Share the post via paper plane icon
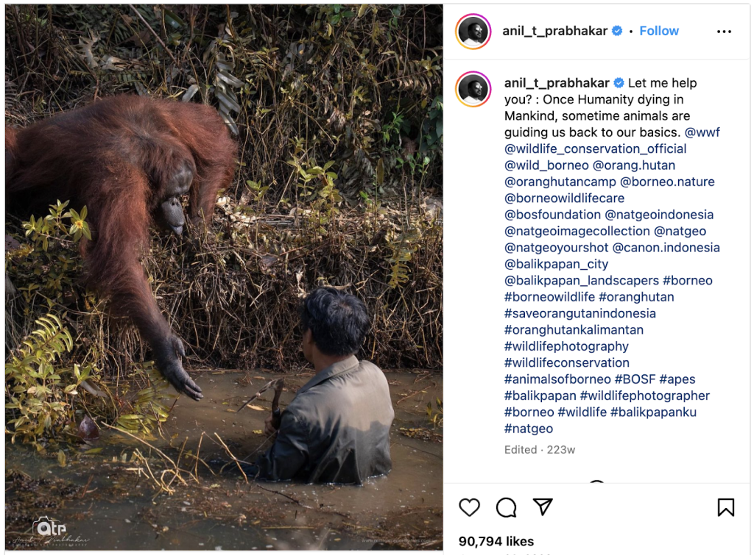This screenshot has height=555, width=754. click(x=543, y=507)
